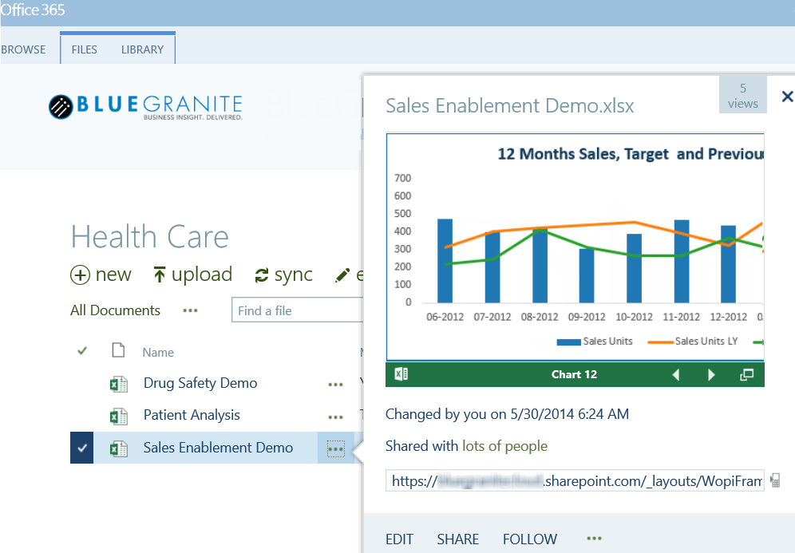Click the Drug Safety Demo Excel icon
Screen dimensions: 795x553
119,384
